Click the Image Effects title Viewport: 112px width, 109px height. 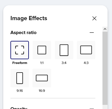click(x=29, y=18)
